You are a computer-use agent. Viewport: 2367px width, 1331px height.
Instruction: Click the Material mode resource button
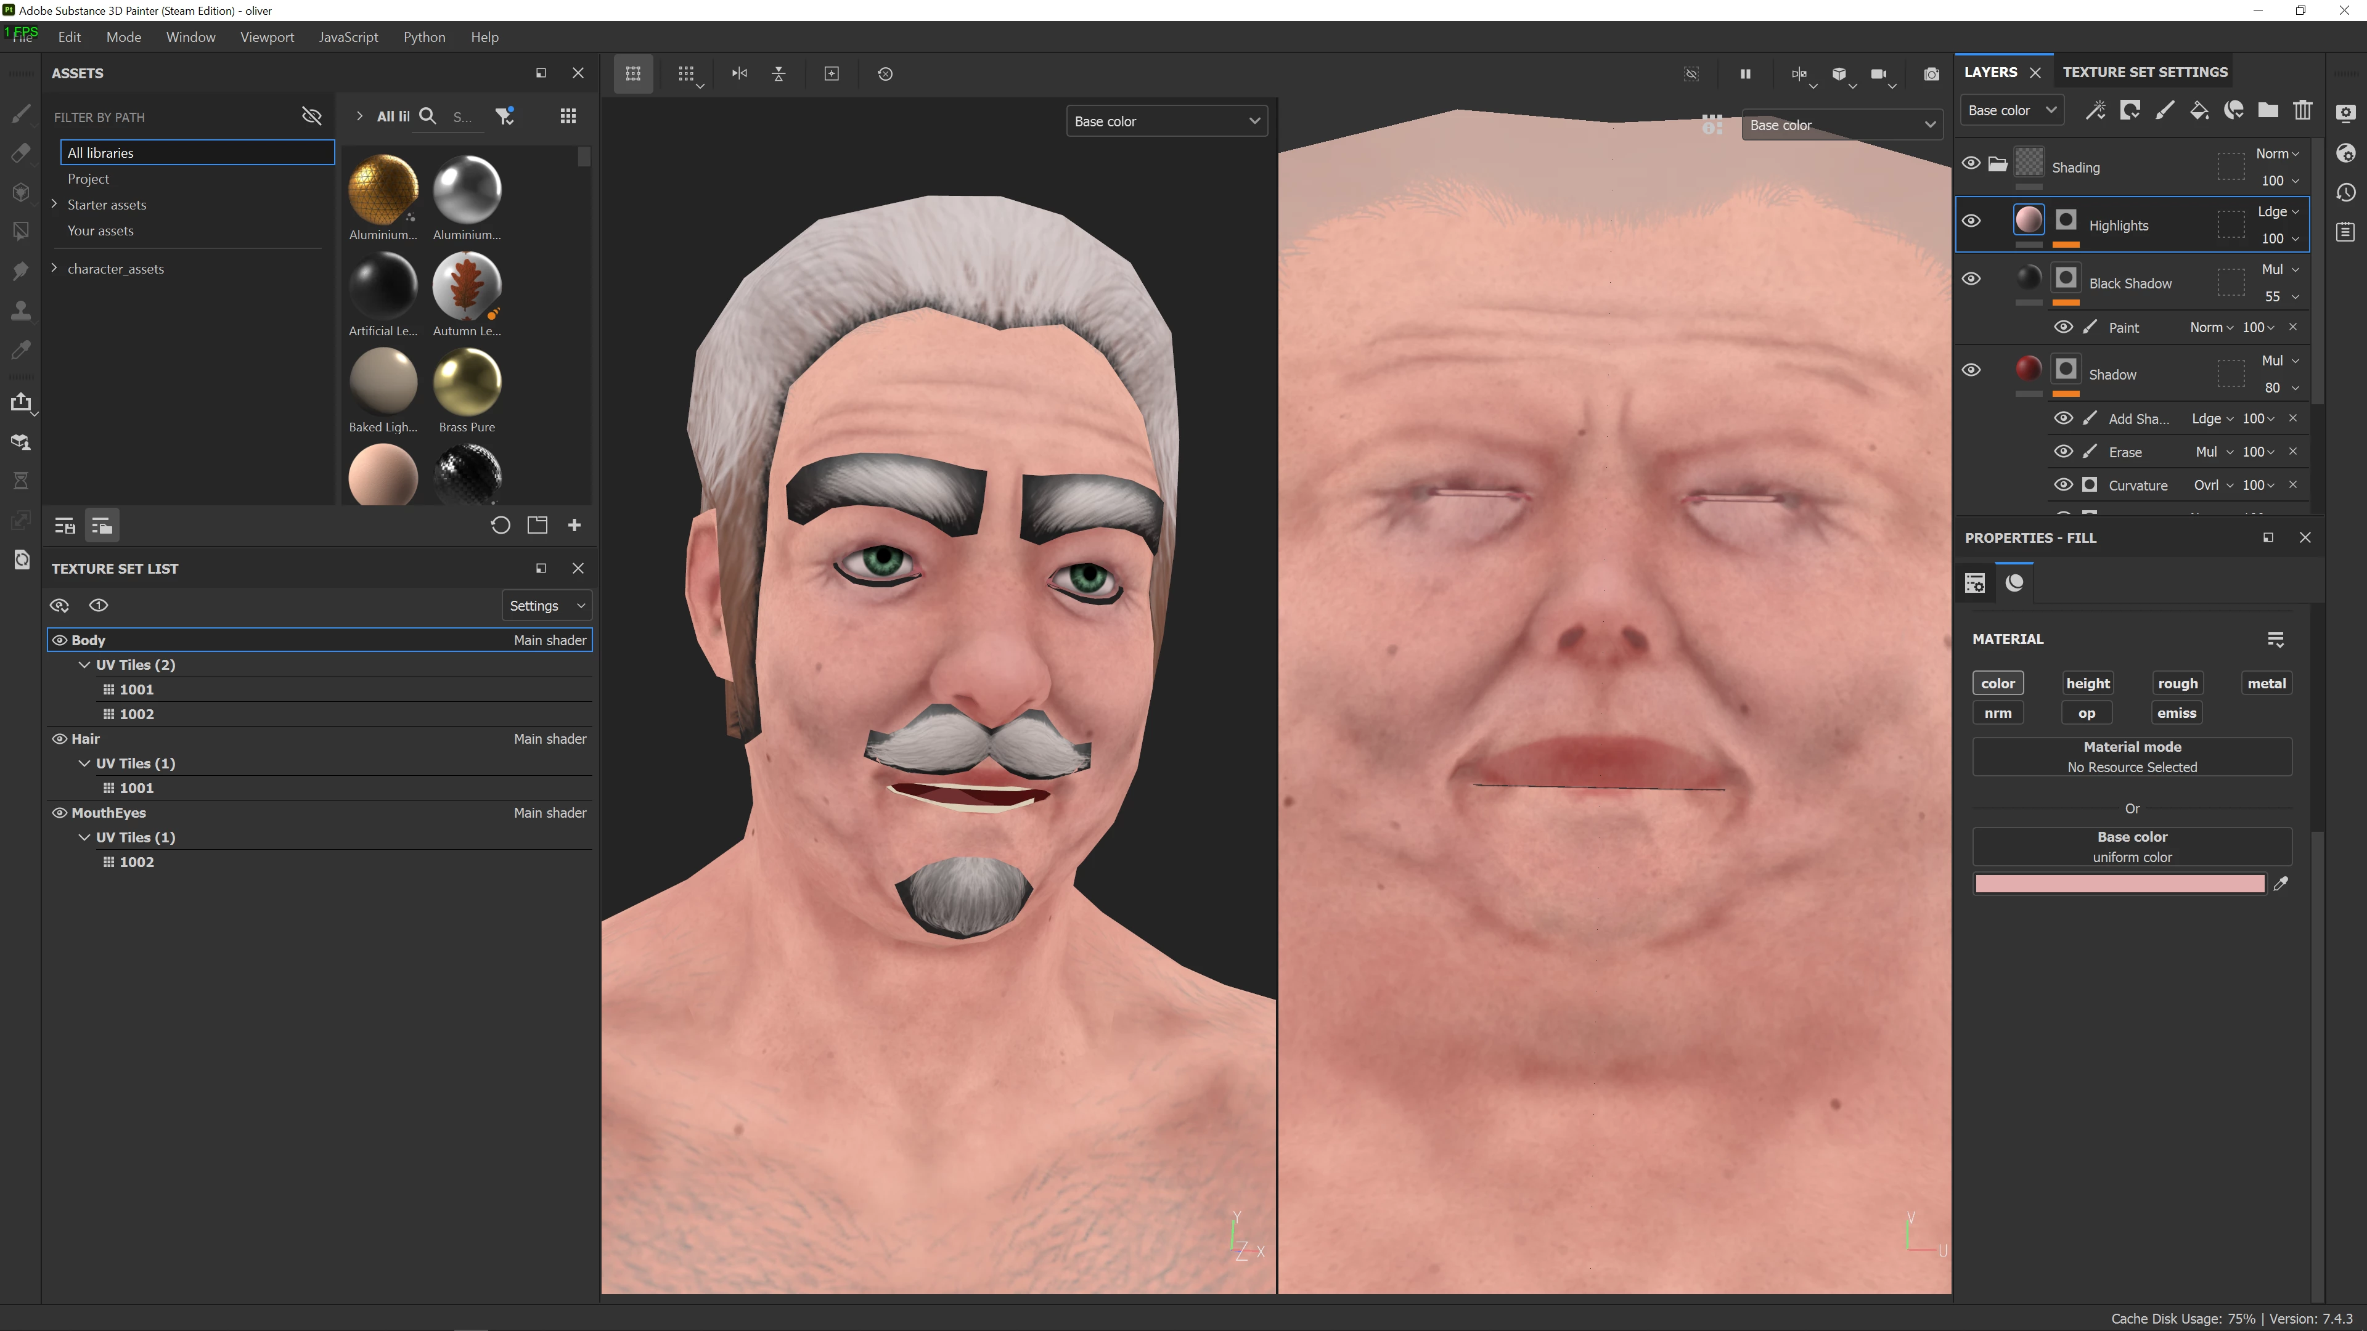click(2131, 757)
